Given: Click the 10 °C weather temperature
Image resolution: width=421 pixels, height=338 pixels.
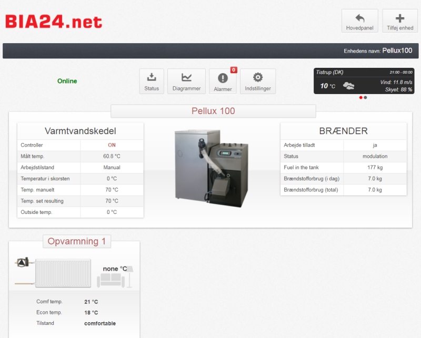Looking at the screenshot, I should click(x=327, y=86).
